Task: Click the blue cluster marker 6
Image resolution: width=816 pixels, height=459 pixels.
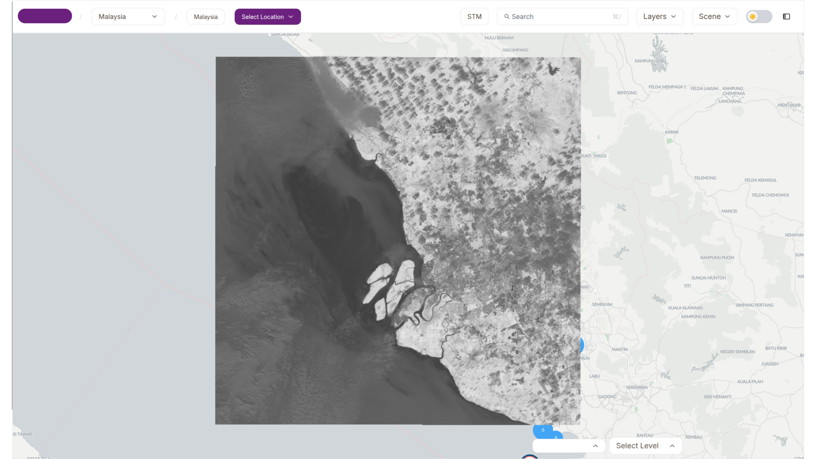Action: click(x=543, y=431)
